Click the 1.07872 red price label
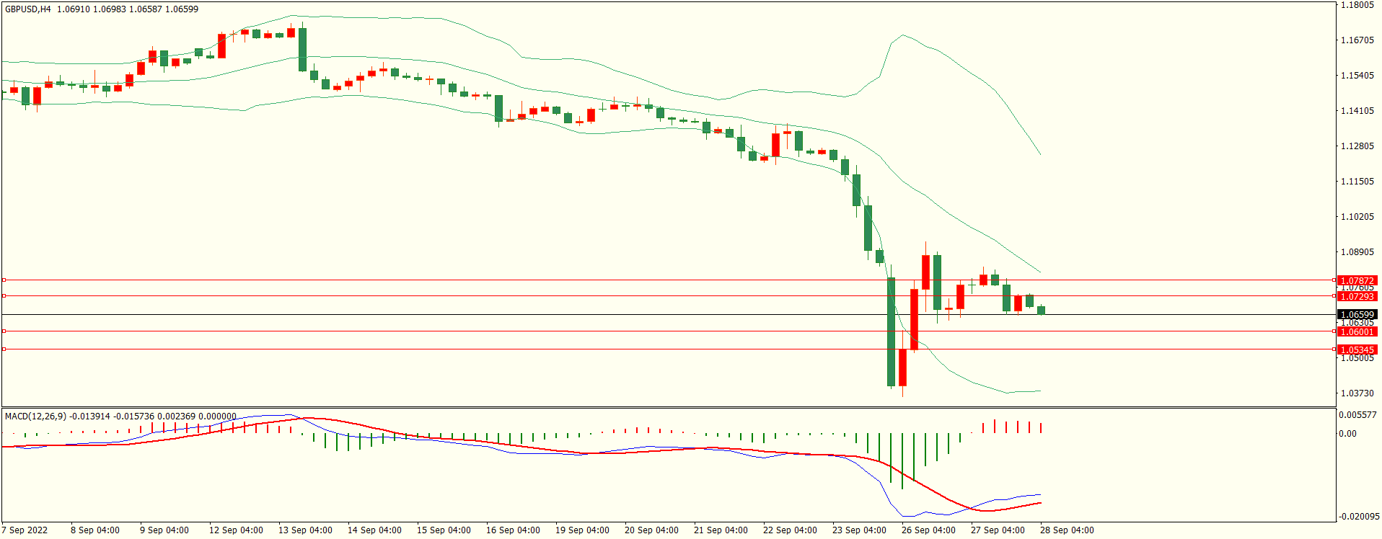This screenshot has height=539, width=1382. pos(1357,280)
